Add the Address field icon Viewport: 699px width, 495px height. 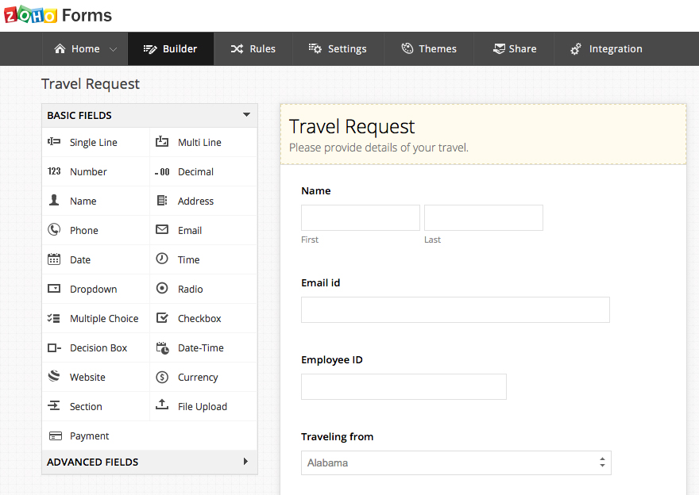tap(162, 201)
